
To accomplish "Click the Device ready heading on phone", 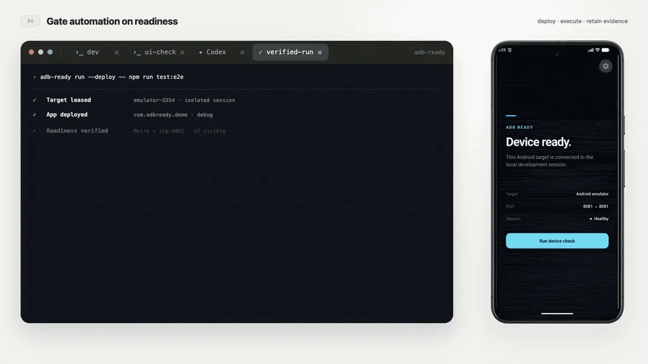I will click(539, 142).
